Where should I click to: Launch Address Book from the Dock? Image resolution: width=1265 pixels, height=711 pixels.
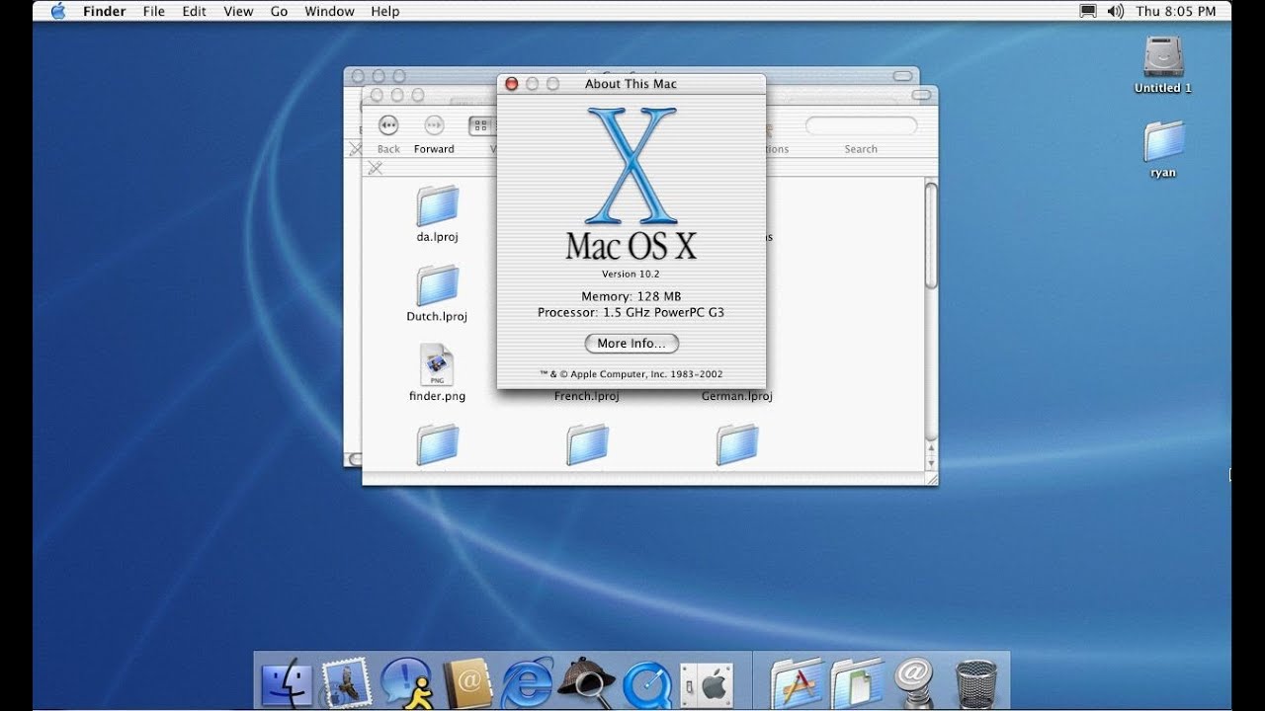click(x=467, y=682)
